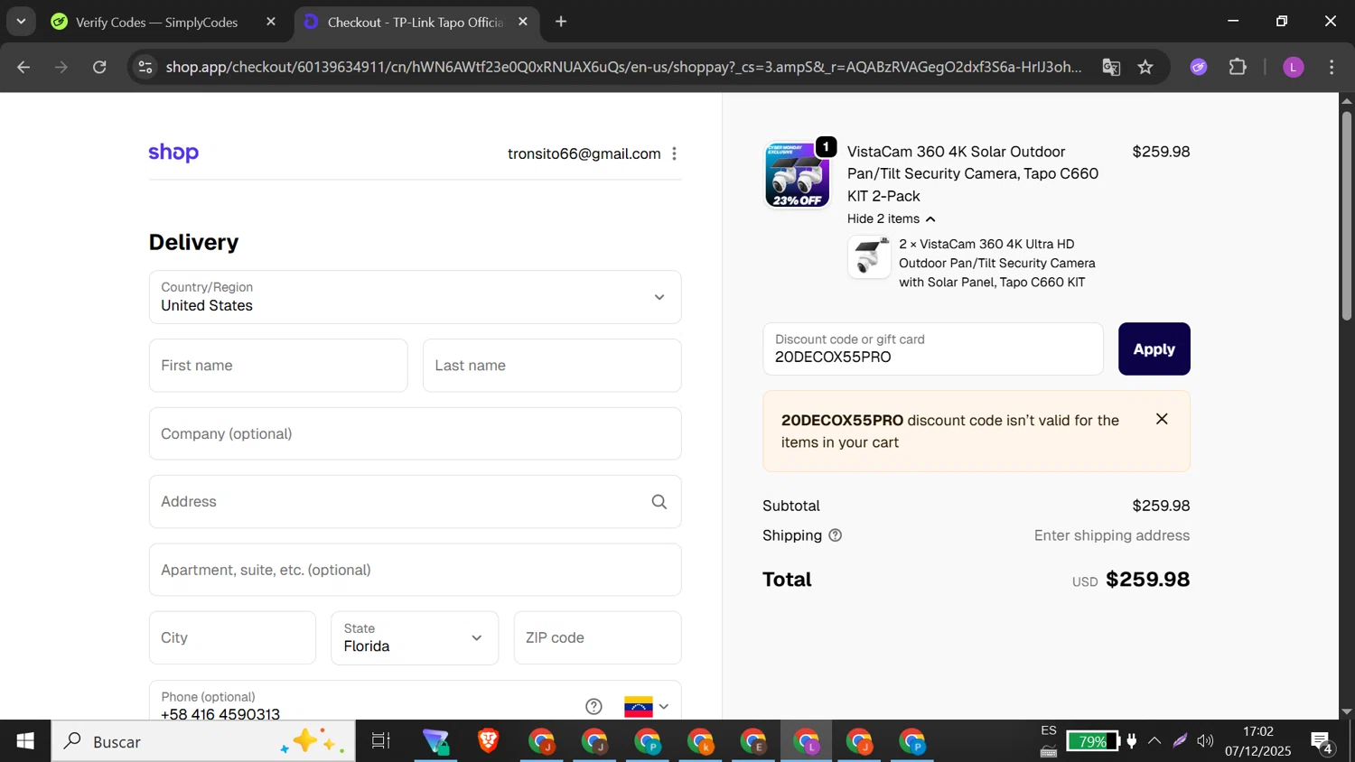
Task: Click the page vertical scrollbar
Action: pyautogui.click(x=1346, y=217)
